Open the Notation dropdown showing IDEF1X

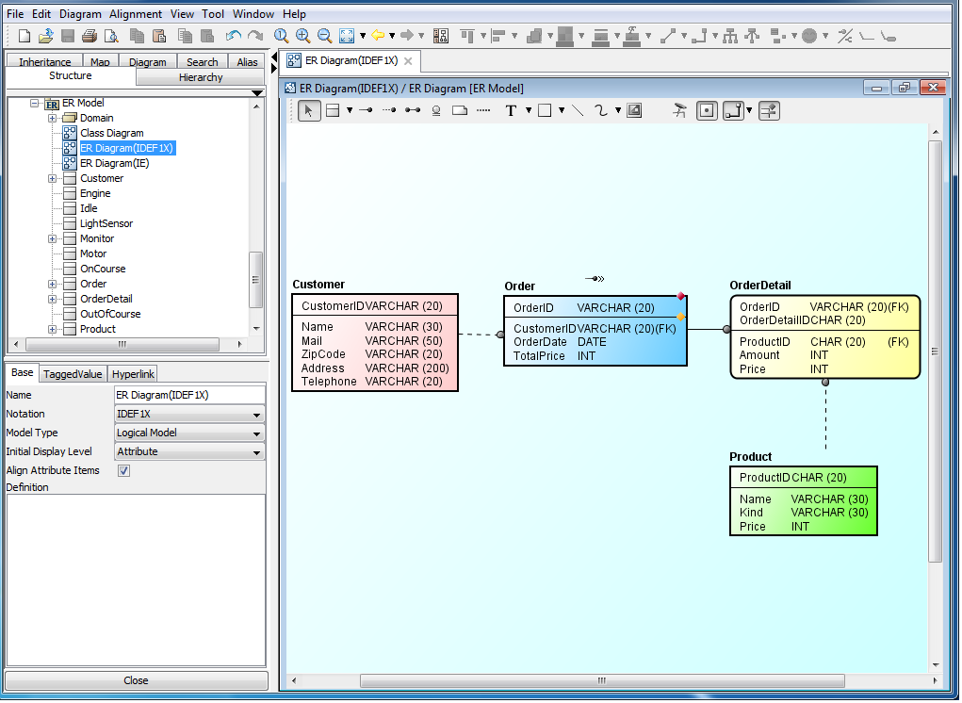click(189, 415)
